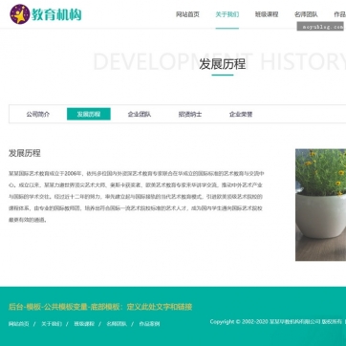This screenshot has height=346, width=346.
Task: Click the 发展历程 page heading
Action: click(223, 64)
